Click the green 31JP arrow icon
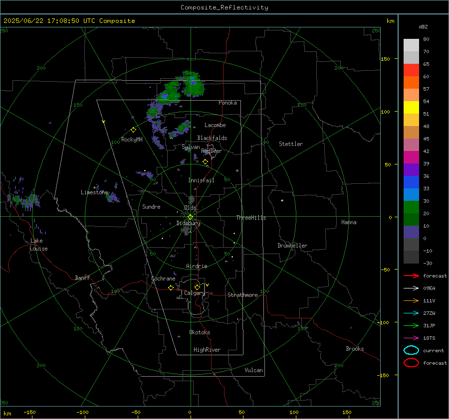The height and width of the screenshot is (419, 449). 411,325
